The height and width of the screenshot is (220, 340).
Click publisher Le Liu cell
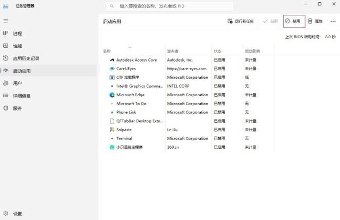point(172,130)
